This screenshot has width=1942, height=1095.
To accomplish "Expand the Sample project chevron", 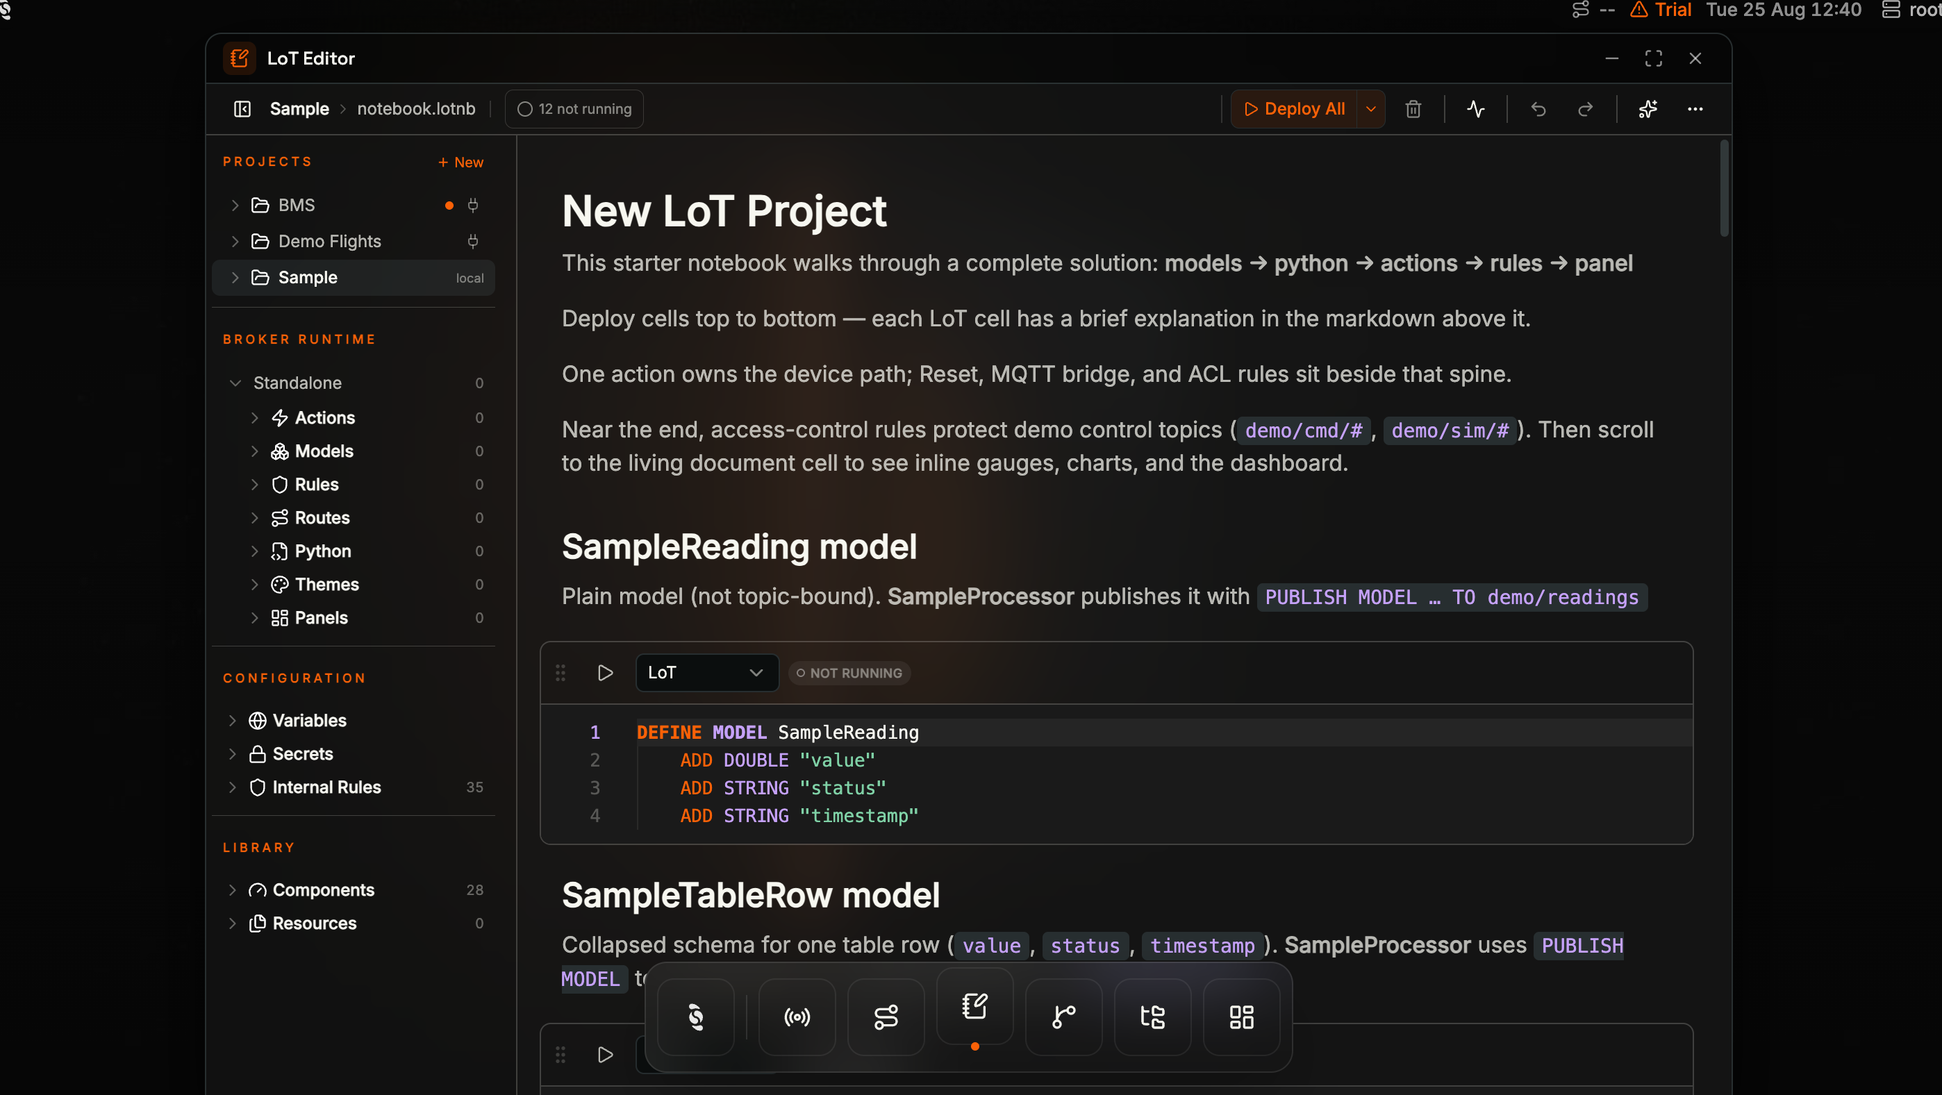I will [235, 277].
